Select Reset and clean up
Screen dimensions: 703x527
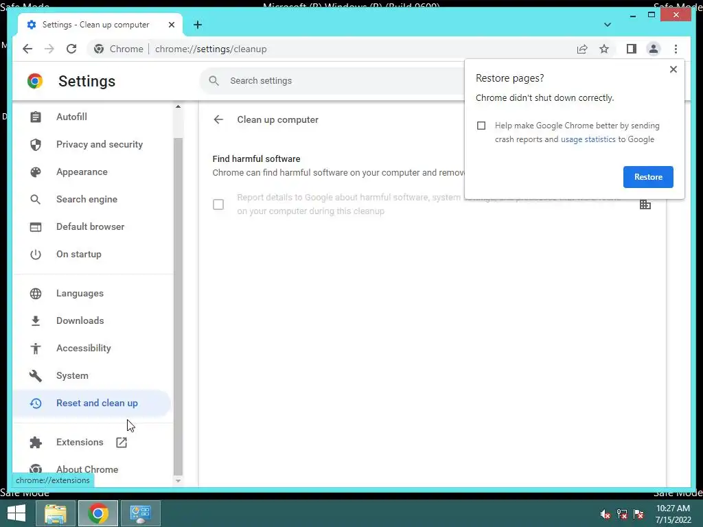tap(91, 403)
